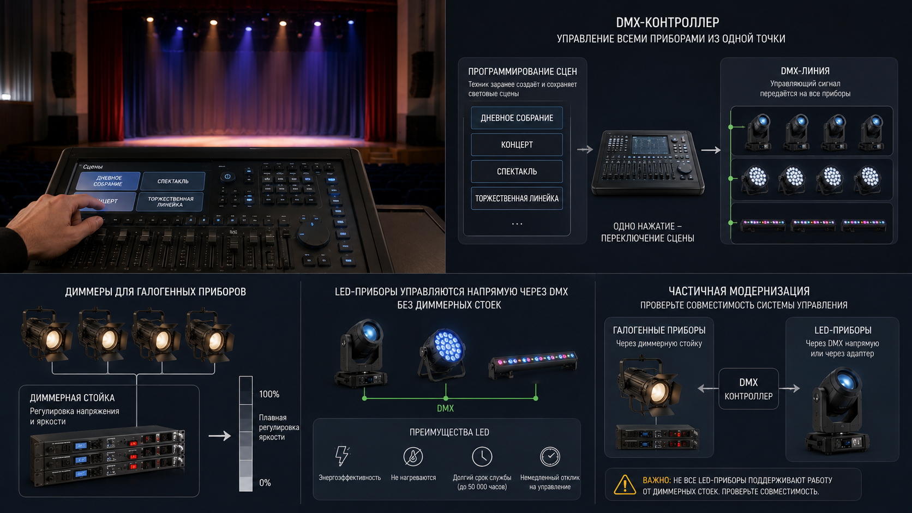
Task: Select the round LED par fixtures row in DMX-ЛИНИЯ
Action: point(812,179)
